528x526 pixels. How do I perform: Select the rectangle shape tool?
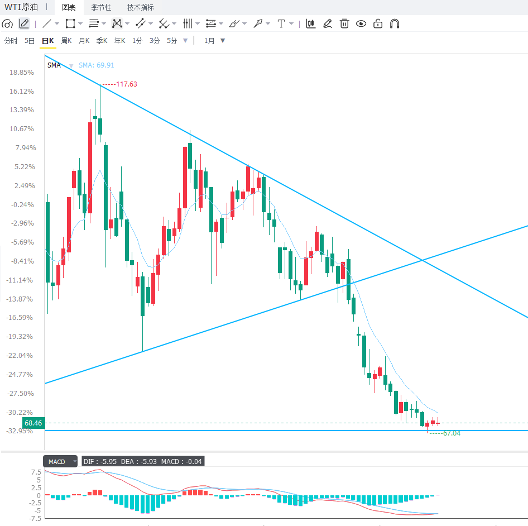(70, 23)
